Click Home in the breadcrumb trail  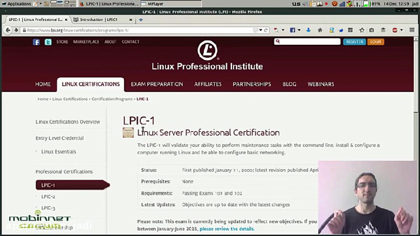tap(43, 99)
